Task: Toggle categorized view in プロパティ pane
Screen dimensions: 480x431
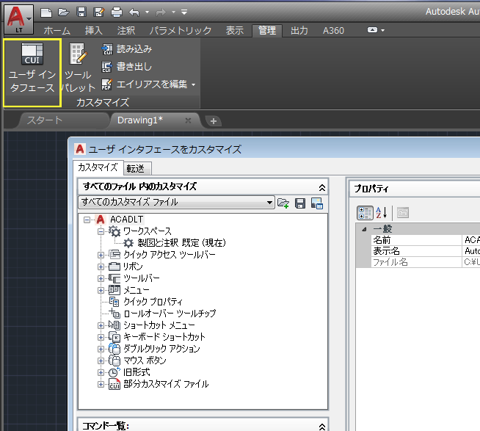Action: pos(365,213)
